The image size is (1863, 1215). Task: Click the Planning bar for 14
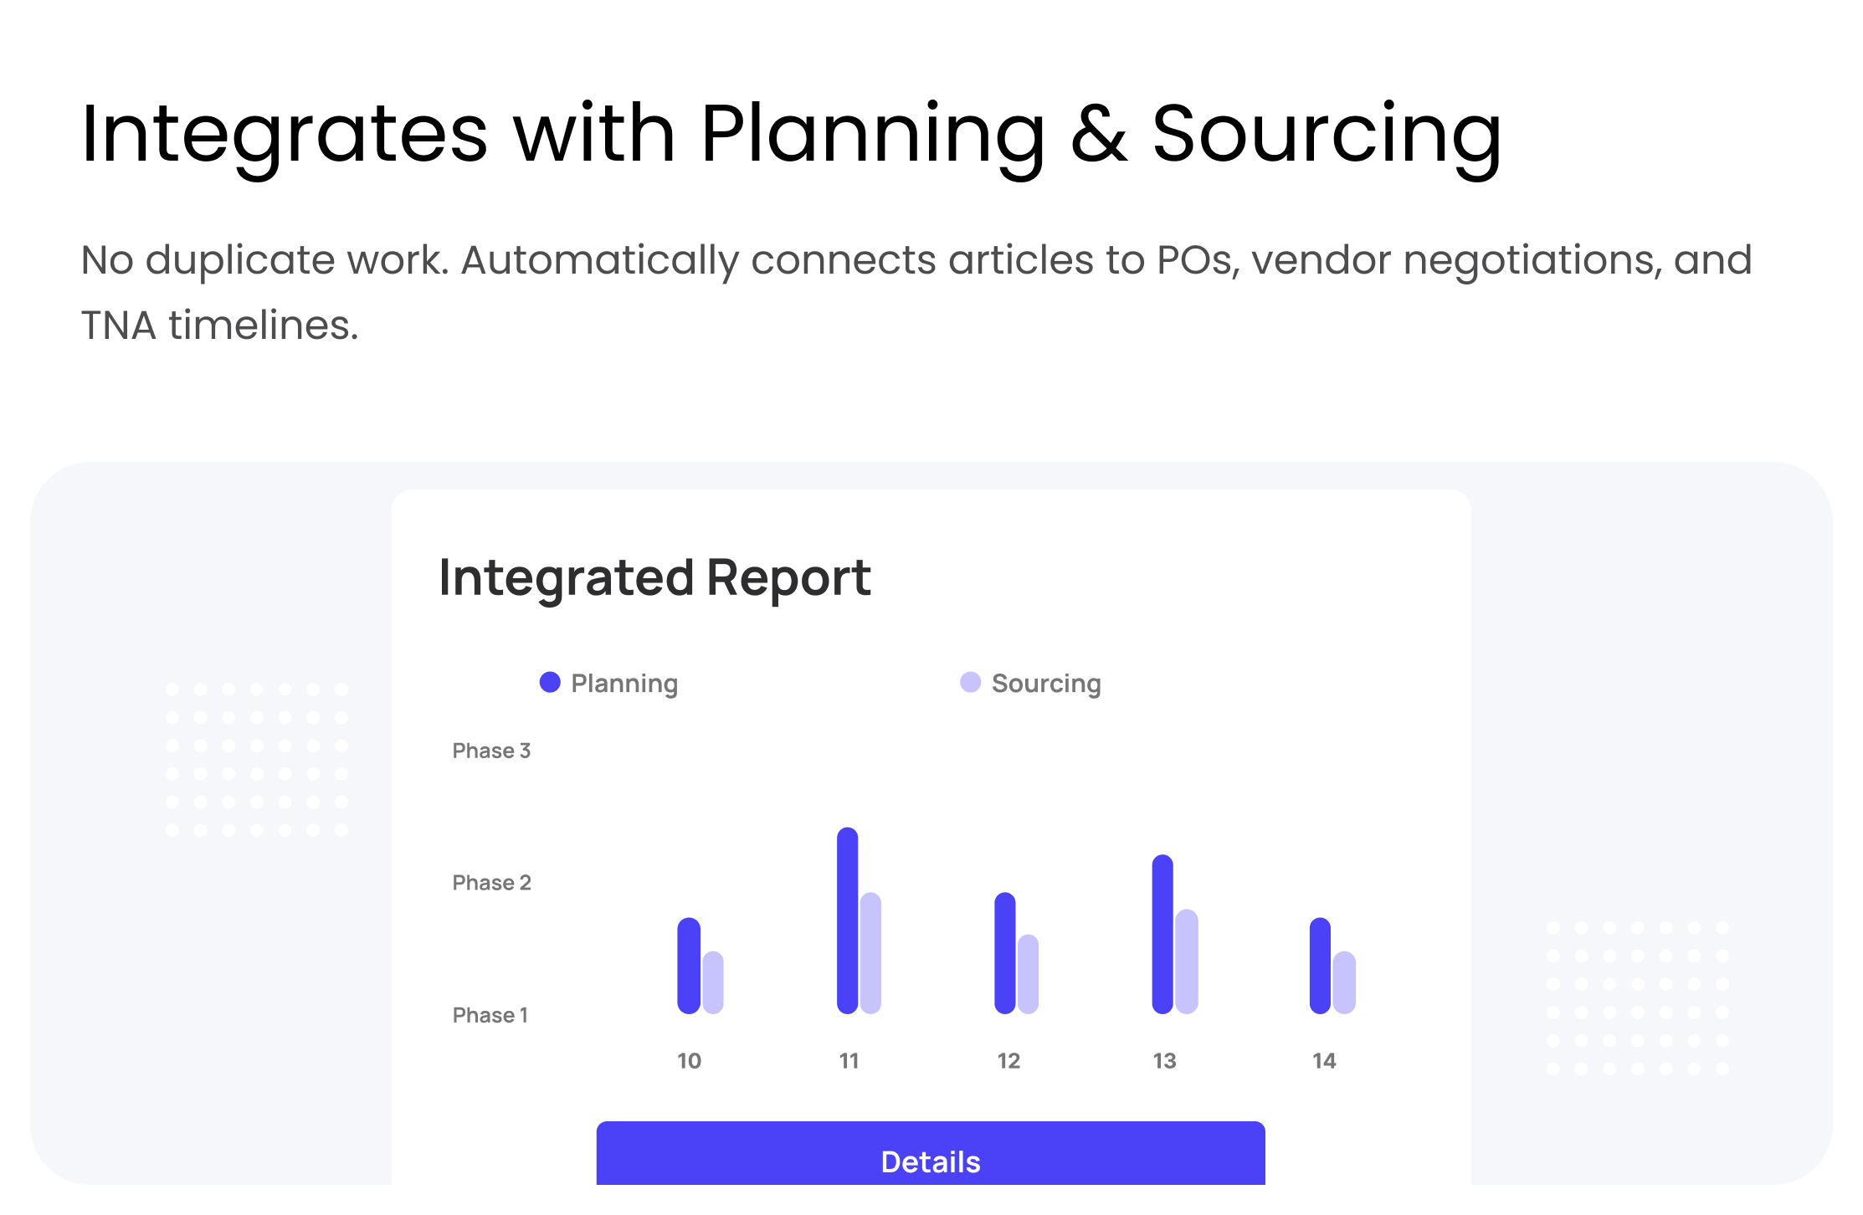coord(1320,966)
